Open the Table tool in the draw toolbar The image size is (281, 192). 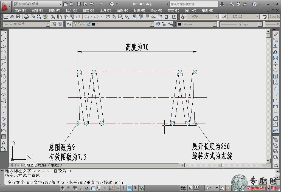click(4, 137)
